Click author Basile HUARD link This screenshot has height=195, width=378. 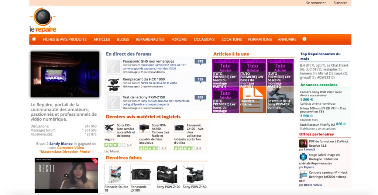click(x=313, y=185)
